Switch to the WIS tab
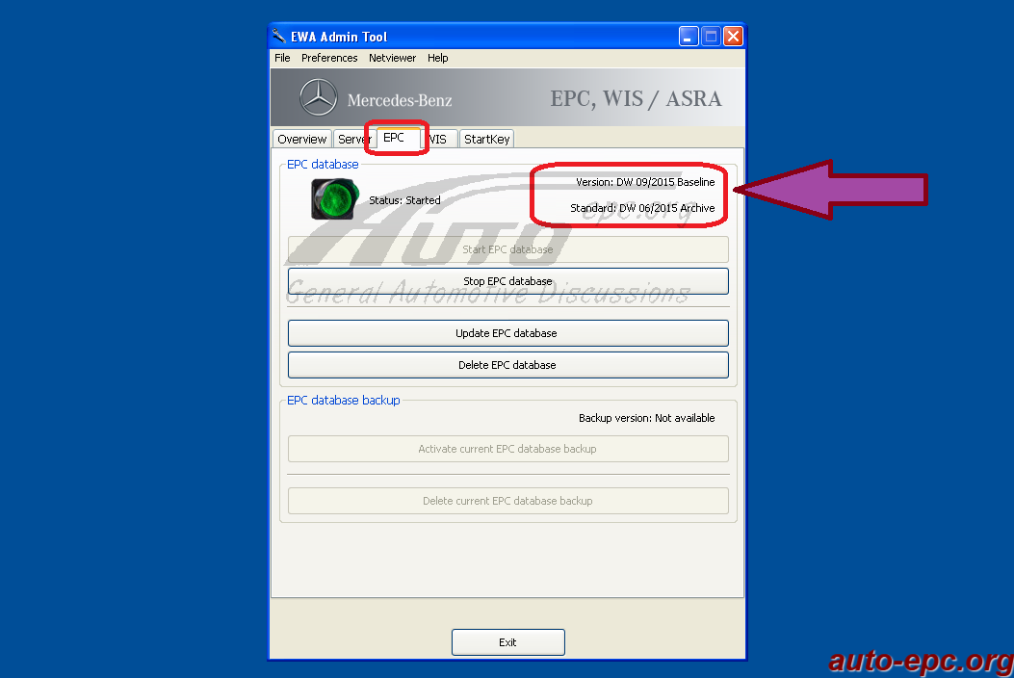Image resolution: width=1014 pixels, height=678 pixels. click(438, 139)
